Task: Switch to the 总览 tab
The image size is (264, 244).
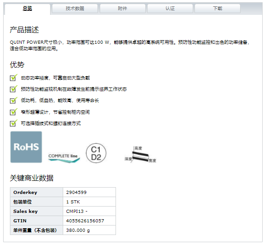Action: point(28,9)
